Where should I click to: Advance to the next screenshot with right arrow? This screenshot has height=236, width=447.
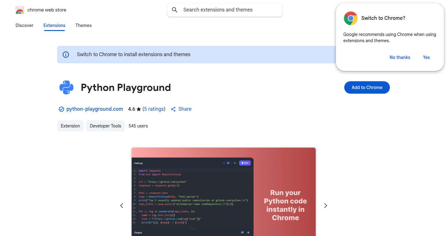tap(326, 206)
